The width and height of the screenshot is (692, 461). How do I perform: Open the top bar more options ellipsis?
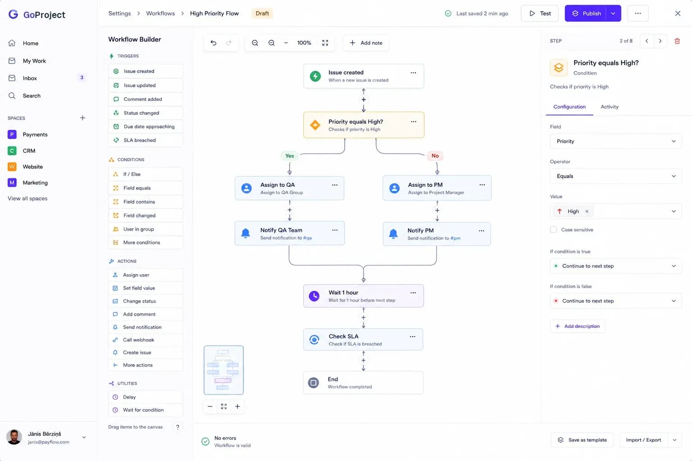click(638, 14)
